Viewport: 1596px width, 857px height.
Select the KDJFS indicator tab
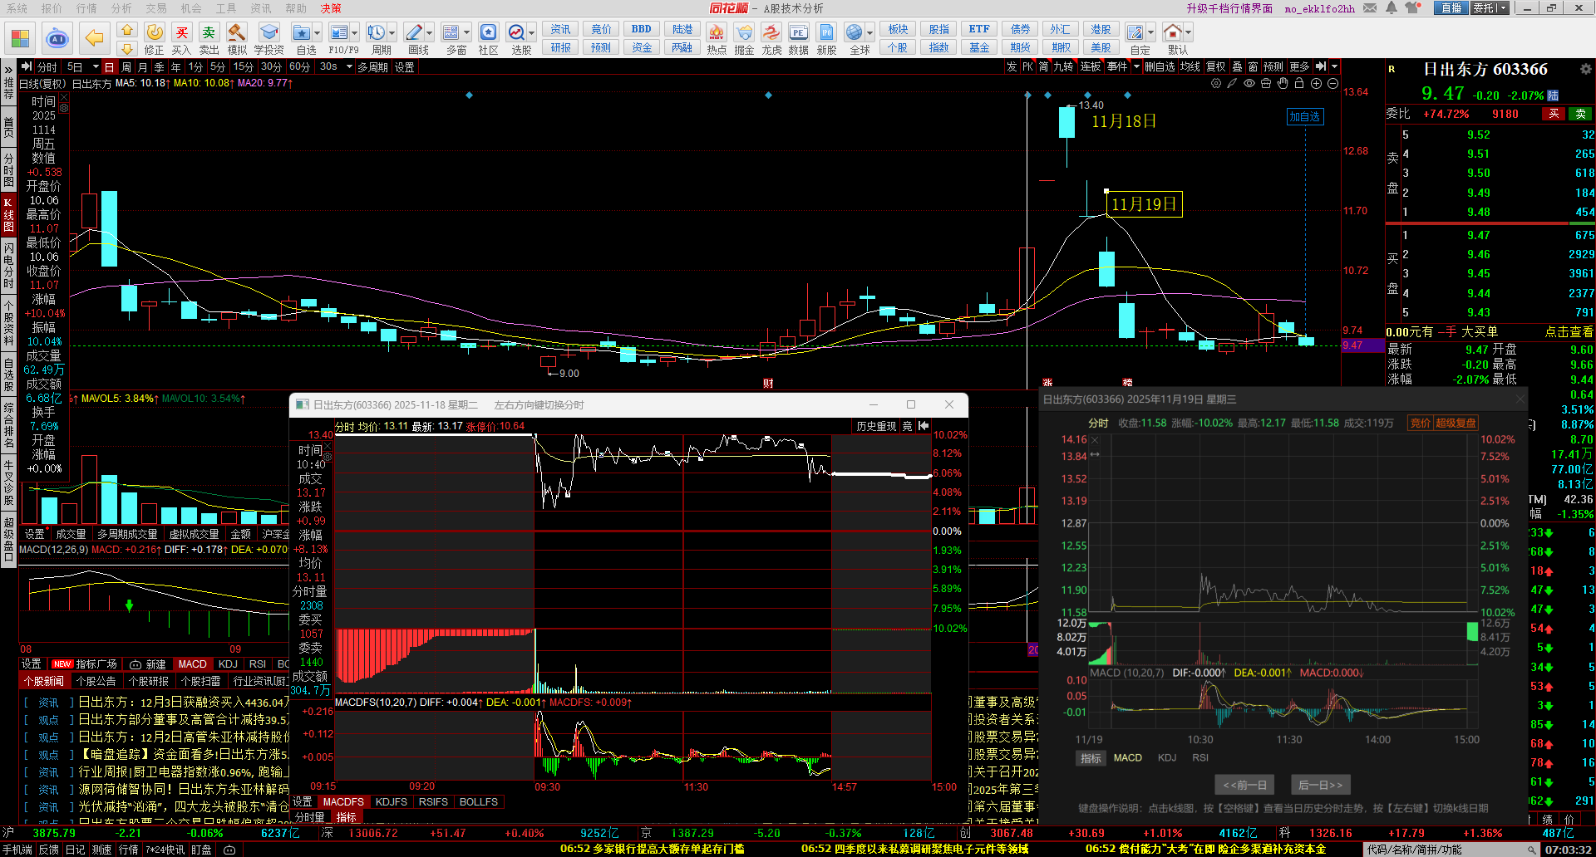(391, 802)
